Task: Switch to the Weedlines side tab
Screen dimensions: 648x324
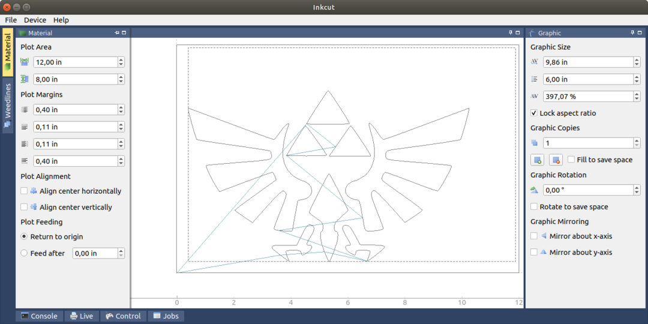Action: pyautogui.click(x=7, y=106)
